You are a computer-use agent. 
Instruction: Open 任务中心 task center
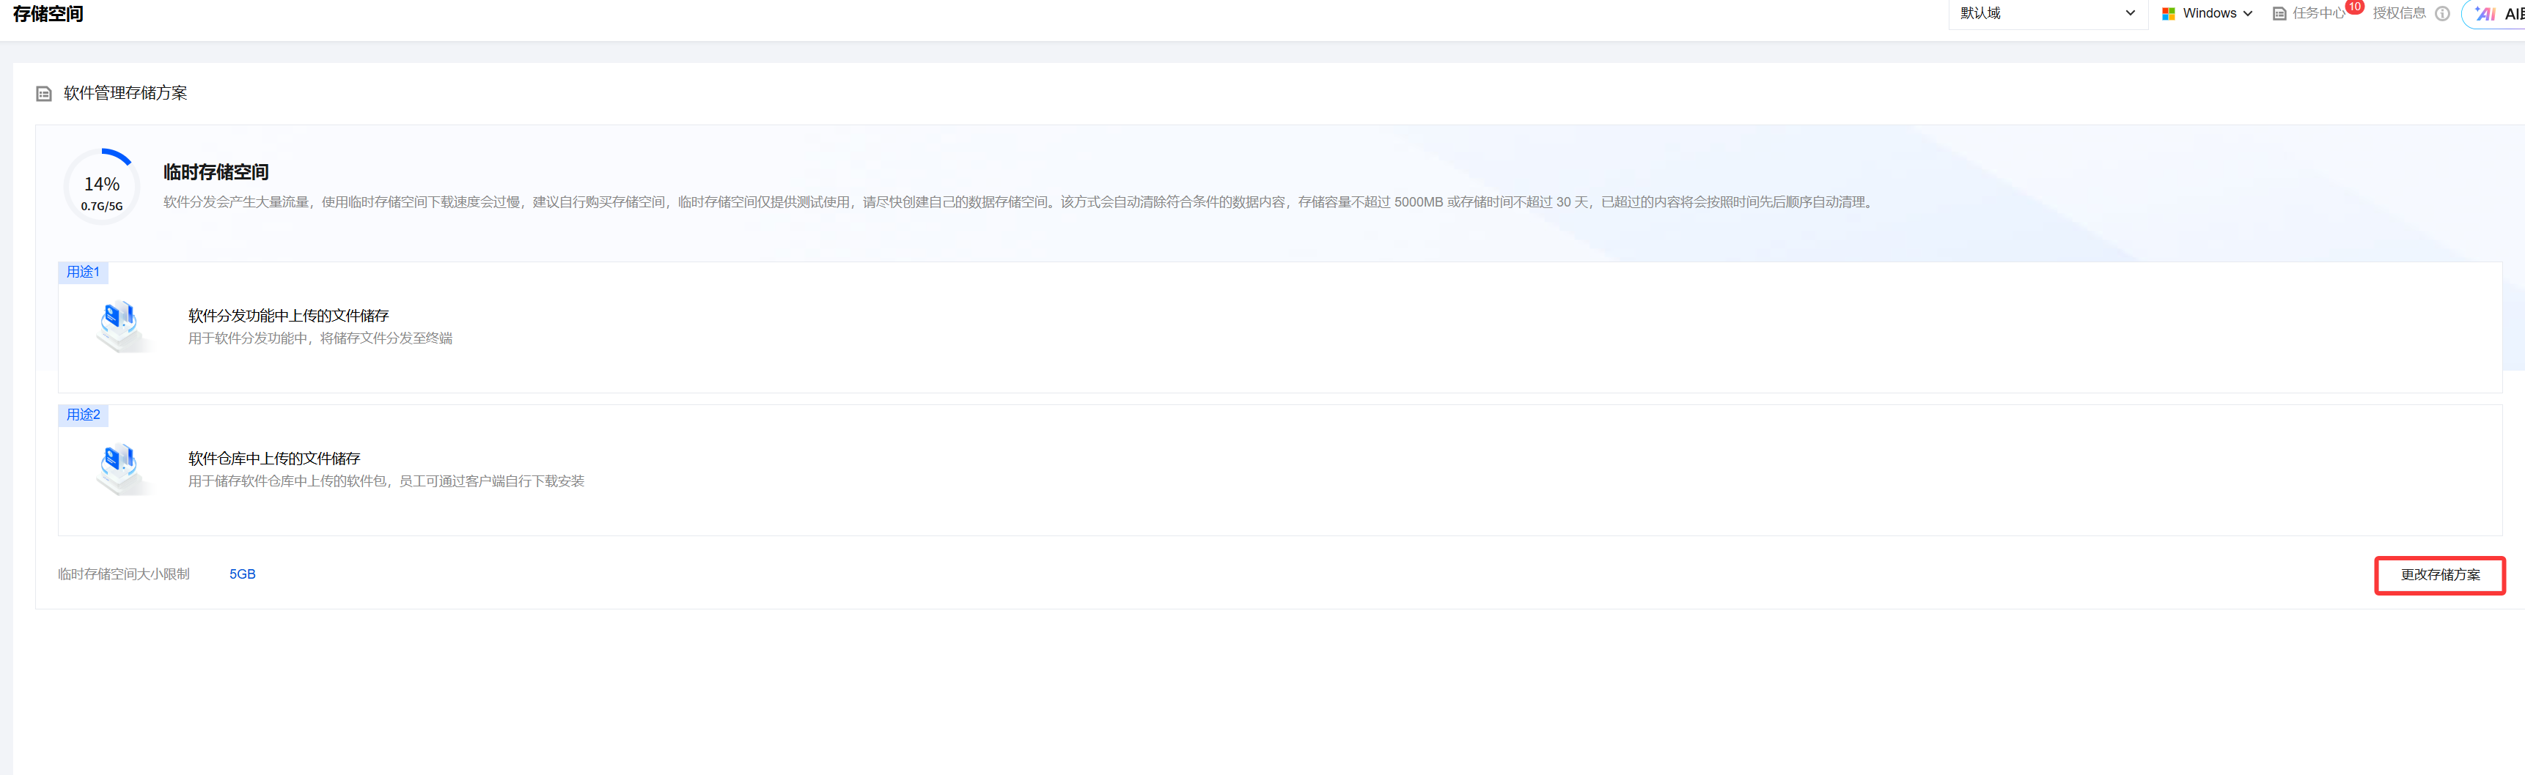coord(2318,14)
